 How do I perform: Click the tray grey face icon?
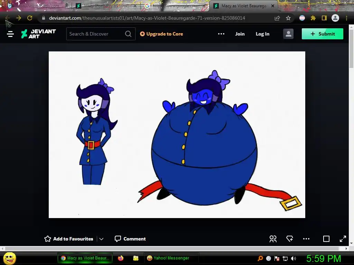pos(269,258)
